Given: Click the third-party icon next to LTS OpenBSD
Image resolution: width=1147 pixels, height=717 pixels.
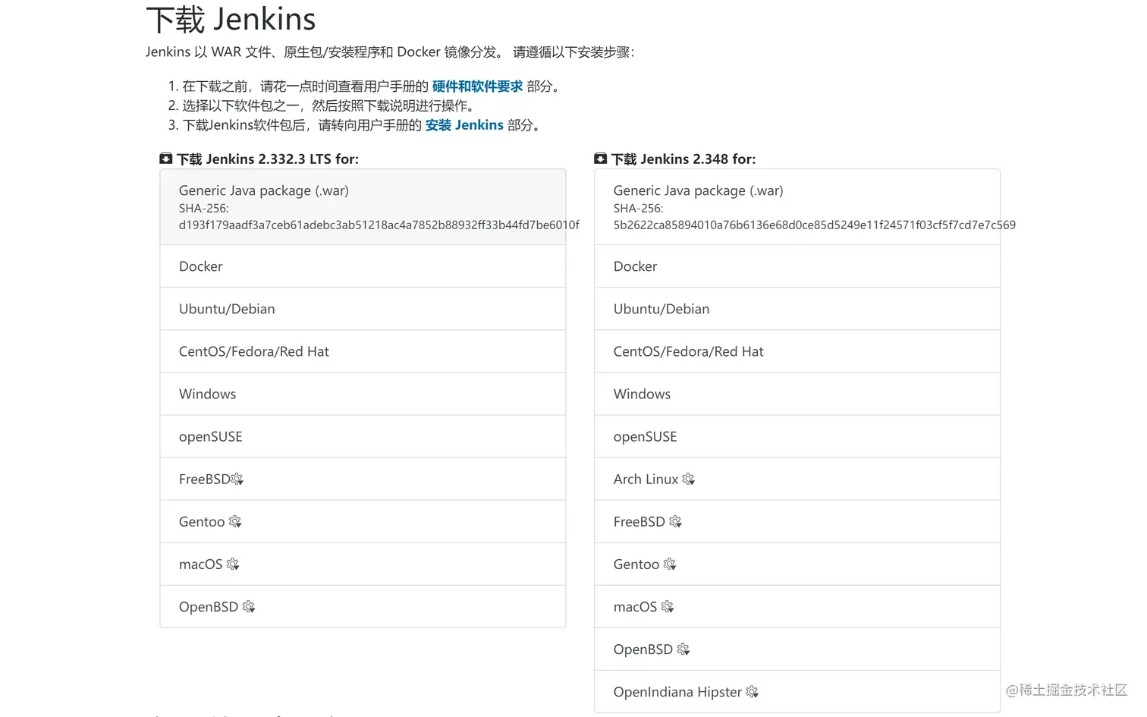Looking at the screenshot, I should click(249, 606).
